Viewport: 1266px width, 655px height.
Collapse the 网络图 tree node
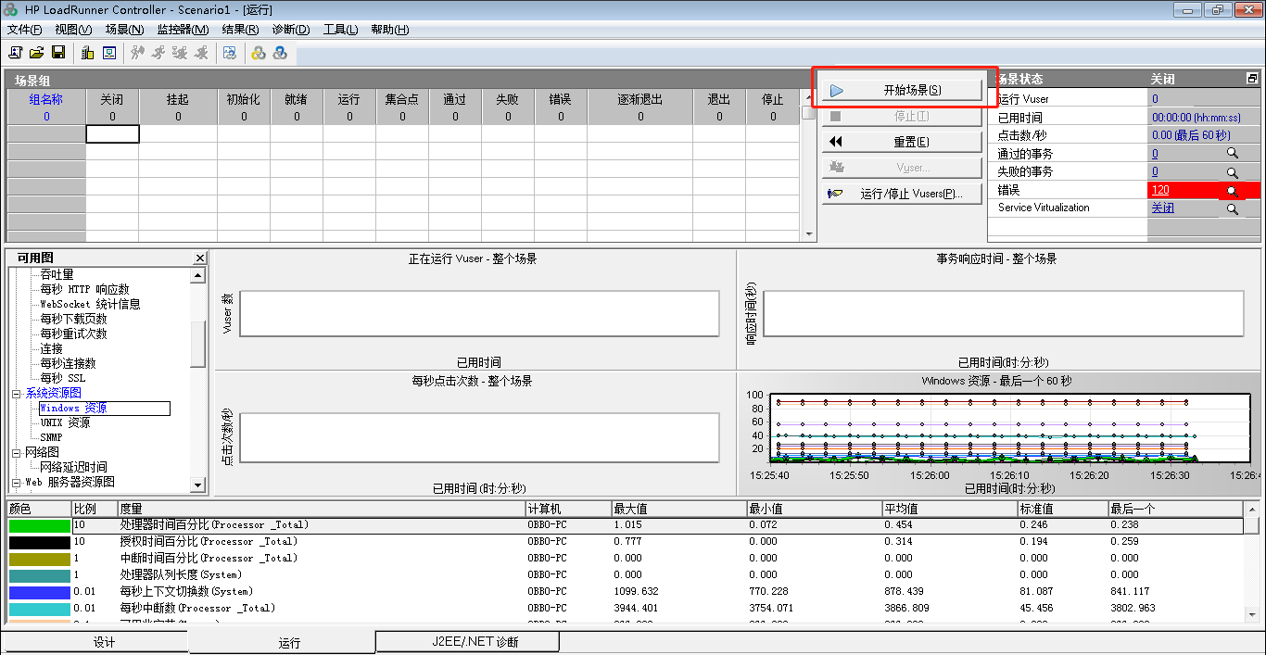coord(16,453)
